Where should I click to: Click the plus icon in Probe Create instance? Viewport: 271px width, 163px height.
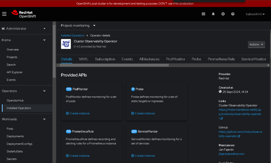tap(132, 113)
